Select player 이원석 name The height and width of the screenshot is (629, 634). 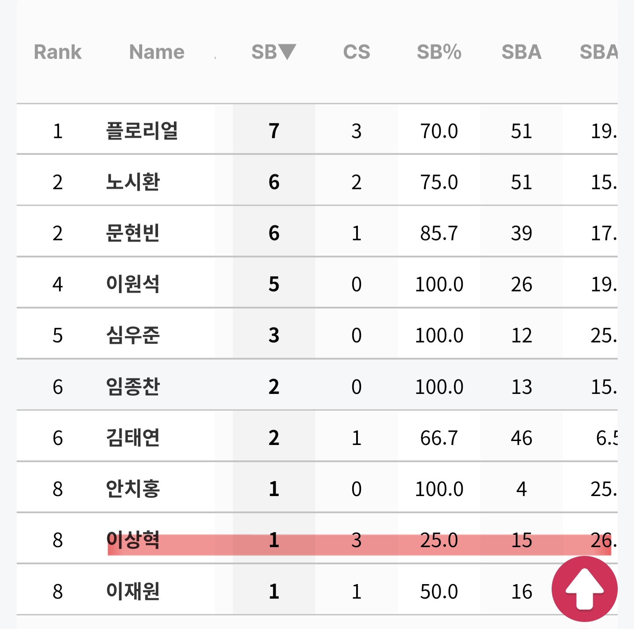pyautogui.click(x=133, y=284)
